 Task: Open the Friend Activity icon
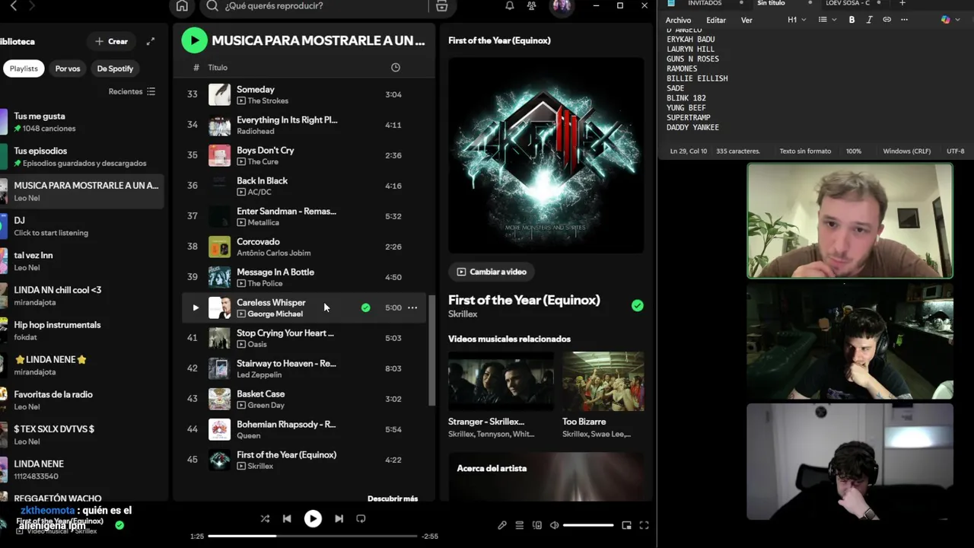tap(532, 6)
